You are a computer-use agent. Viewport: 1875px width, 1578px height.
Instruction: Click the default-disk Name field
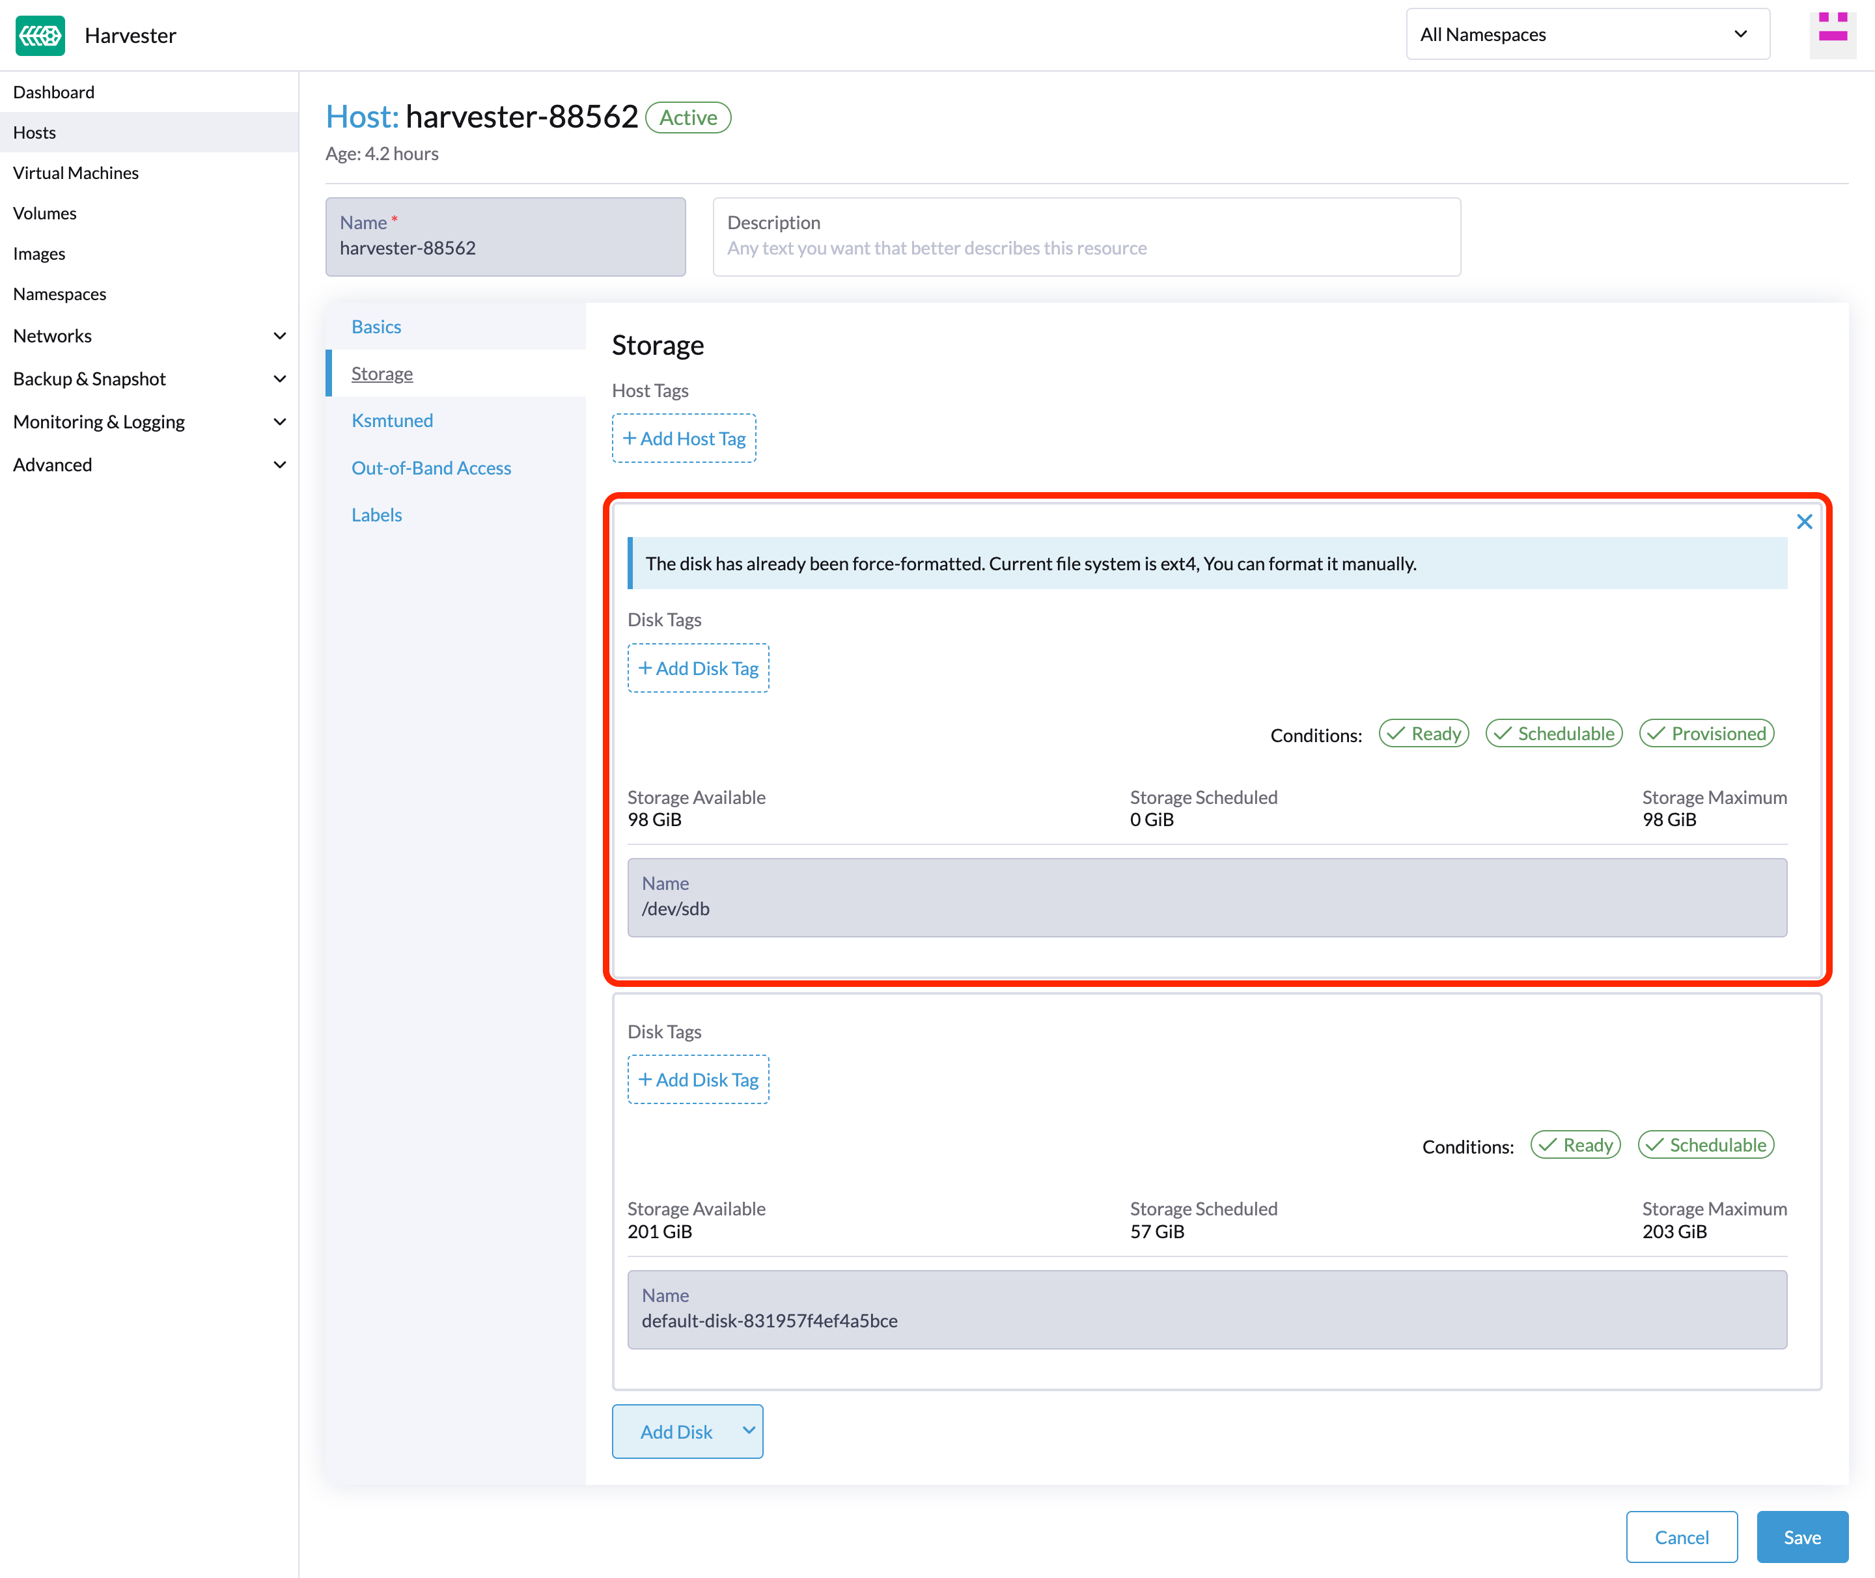pos(1207,1310)
